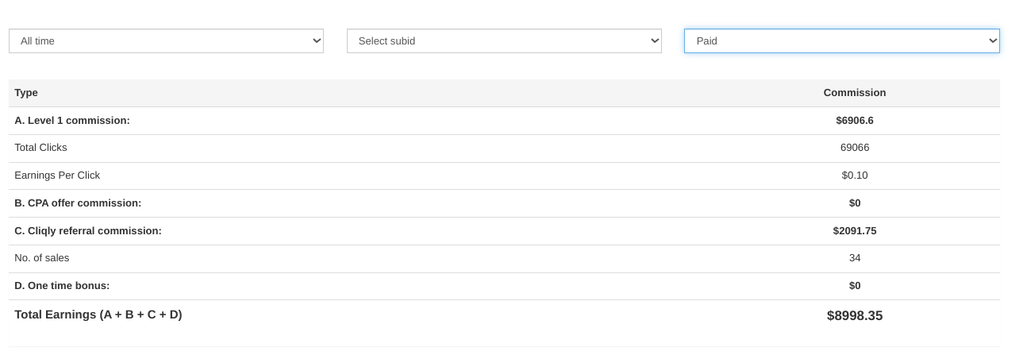Viewport: 1027px width, 355px height.
Task: Click the $0.10 earnings per click value
Action: point(855,176)
